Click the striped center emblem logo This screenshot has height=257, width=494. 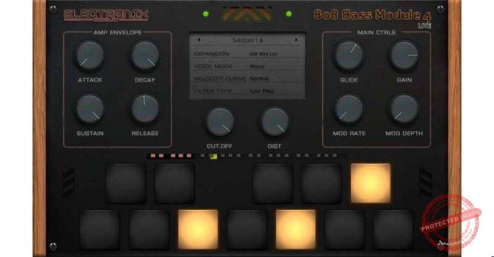point(247,14)
